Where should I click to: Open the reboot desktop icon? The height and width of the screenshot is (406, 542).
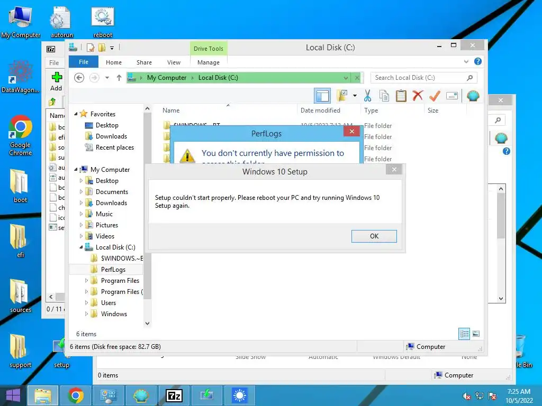pos(103,22)
